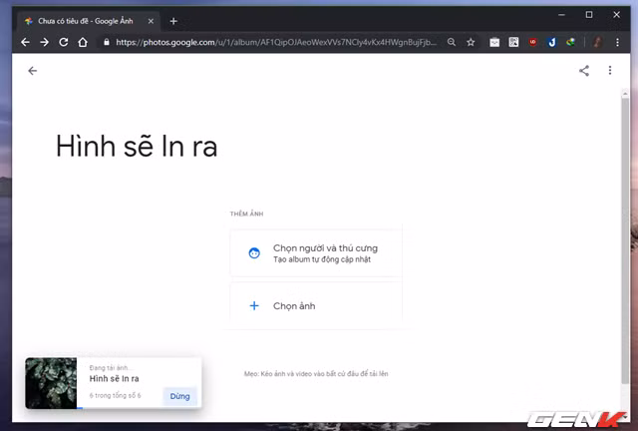Viewport: 638px width, 431px height.
Task: Choose Chọn người và thú cưng option
Action: coord(316,253)
